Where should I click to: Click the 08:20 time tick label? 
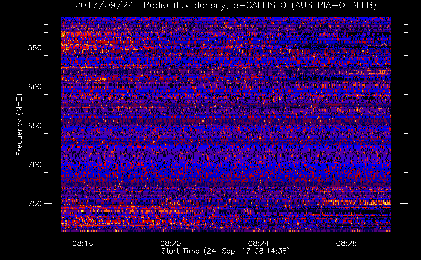pyautogui.click(x=171, y=244)
